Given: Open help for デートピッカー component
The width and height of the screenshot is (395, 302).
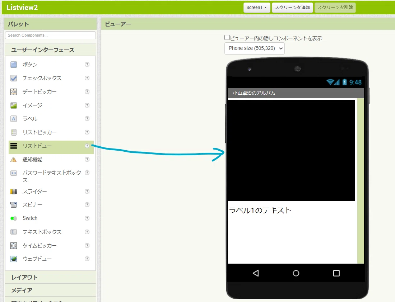Looking at the screenshot, I should 87,91.
